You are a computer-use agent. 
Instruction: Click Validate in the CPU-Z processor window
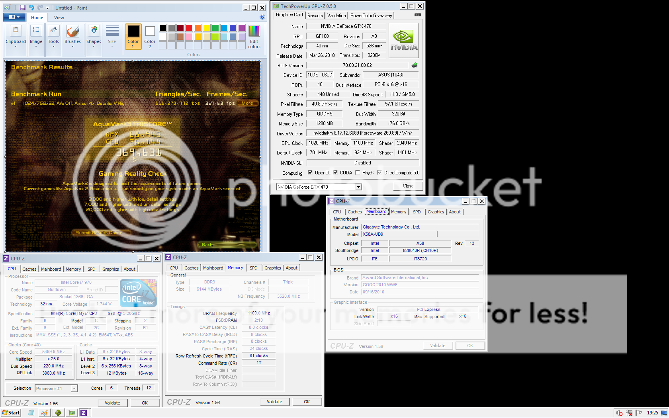pyautogui.click(x=112, y=403)
